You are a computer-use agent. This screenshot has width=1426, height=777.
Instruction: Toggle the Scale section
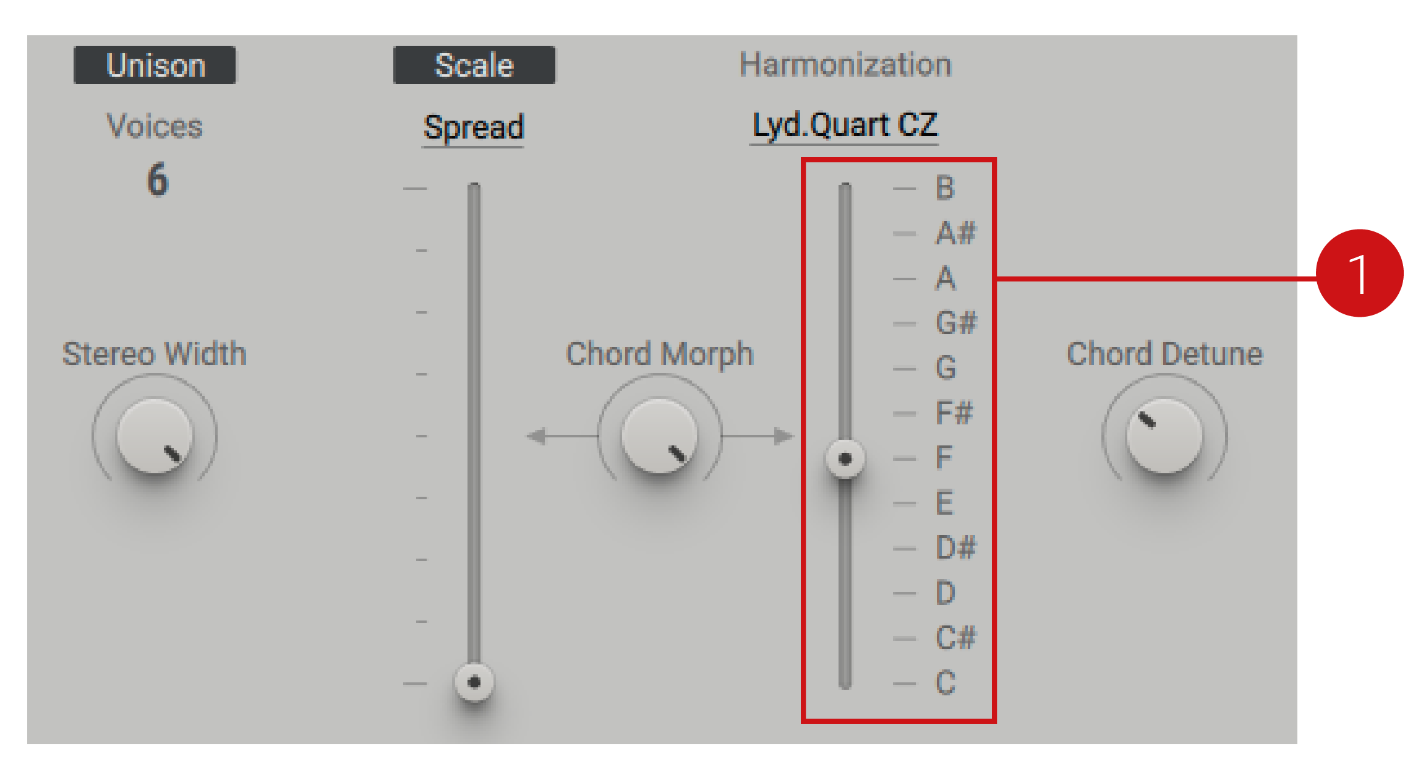click(474, 64)
